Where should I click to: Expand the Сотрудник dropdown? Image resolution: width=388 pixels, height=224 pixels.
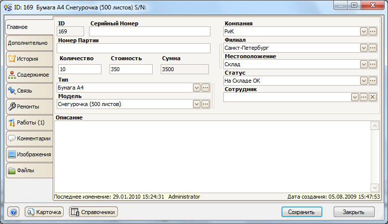coord(355,97)
